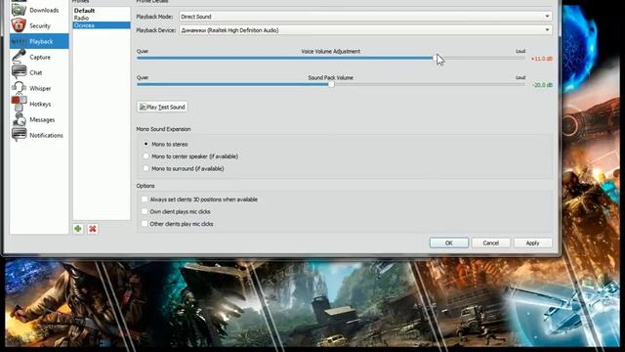Open the Notifications settings icon
Image resolution: width=625 pixels, height=352 pixels.
point(19,135)
